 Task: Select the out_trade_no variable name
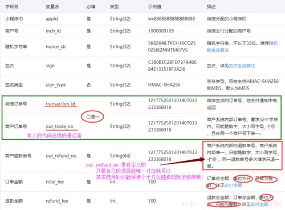pos(59,127)
